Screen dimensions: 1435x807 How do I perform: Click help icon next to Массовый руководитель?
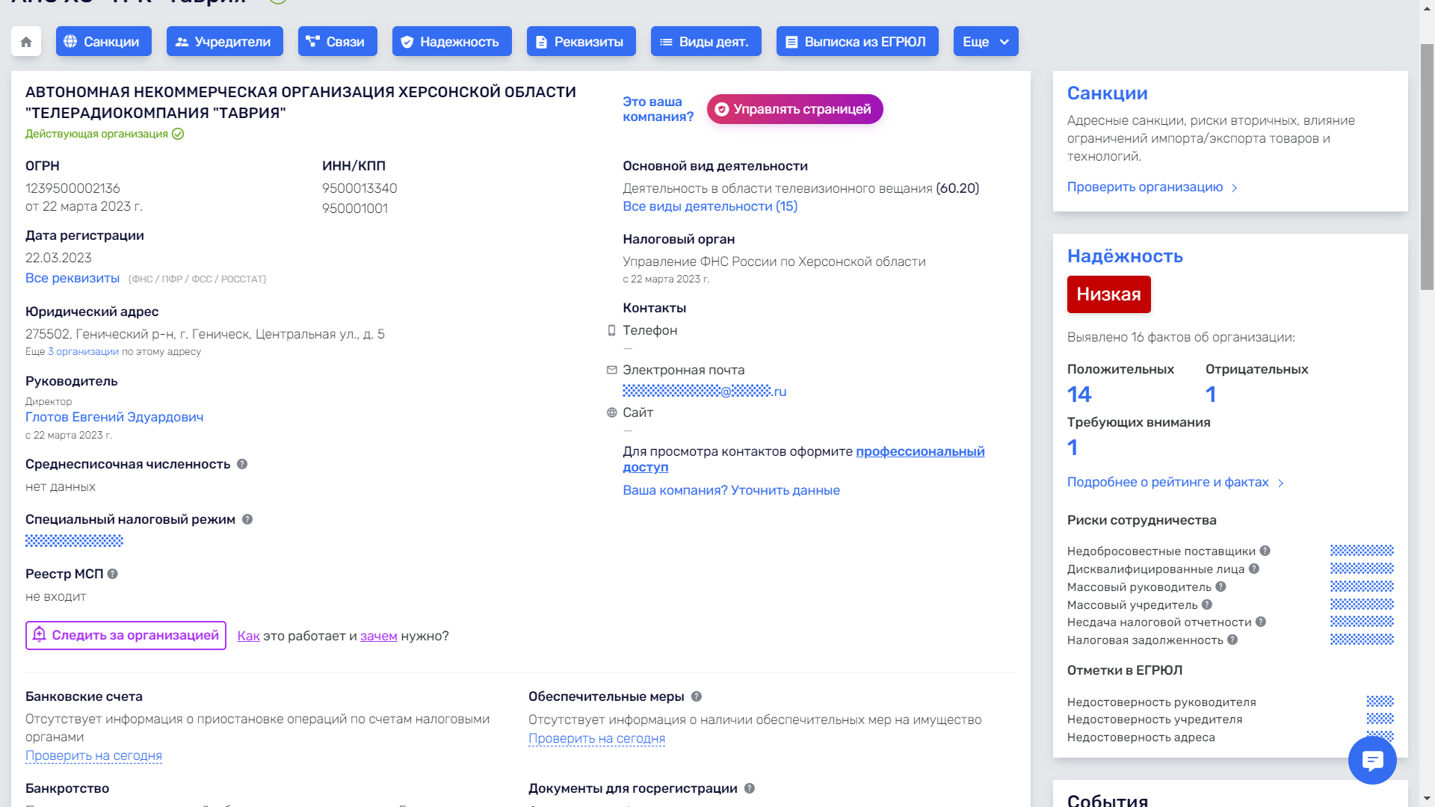coord(1220,587)
